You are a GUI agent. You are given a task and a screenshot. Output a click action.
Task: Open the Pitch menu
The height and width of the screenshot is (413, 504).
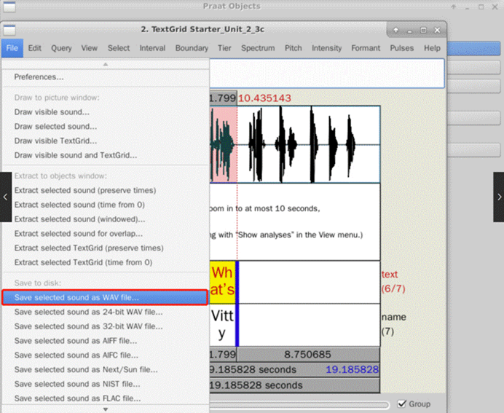tap(293, 48)
